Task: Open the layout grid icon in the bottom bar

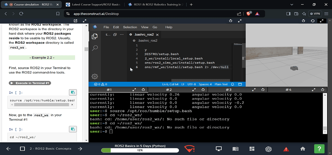Action: tap(252, 149)
